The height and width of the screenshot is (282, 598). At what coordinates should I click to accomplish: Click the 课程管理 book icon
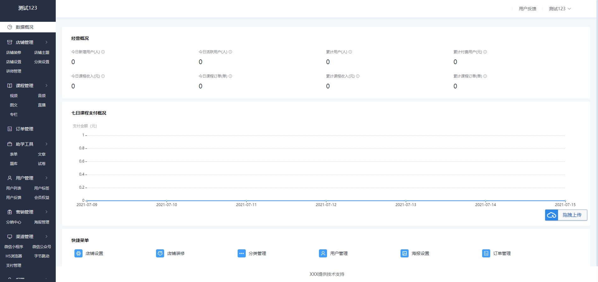coord(10,86)
